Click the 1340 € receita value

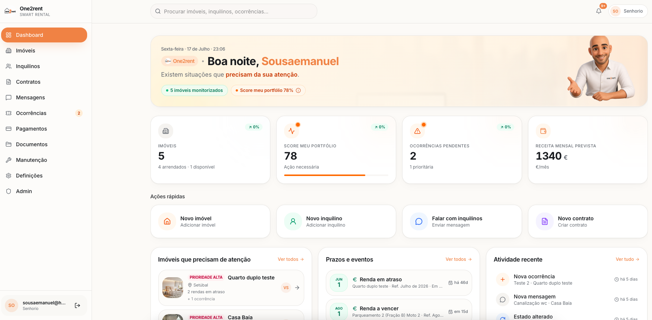551,156
